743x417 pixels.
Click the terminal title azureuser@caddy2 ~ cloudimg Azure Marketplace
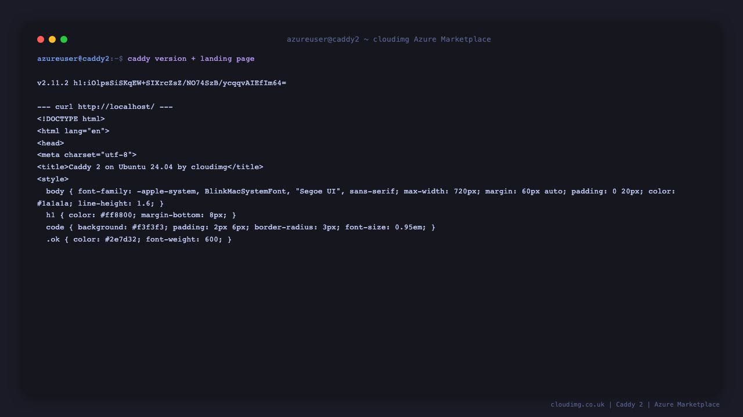point(389,39)
